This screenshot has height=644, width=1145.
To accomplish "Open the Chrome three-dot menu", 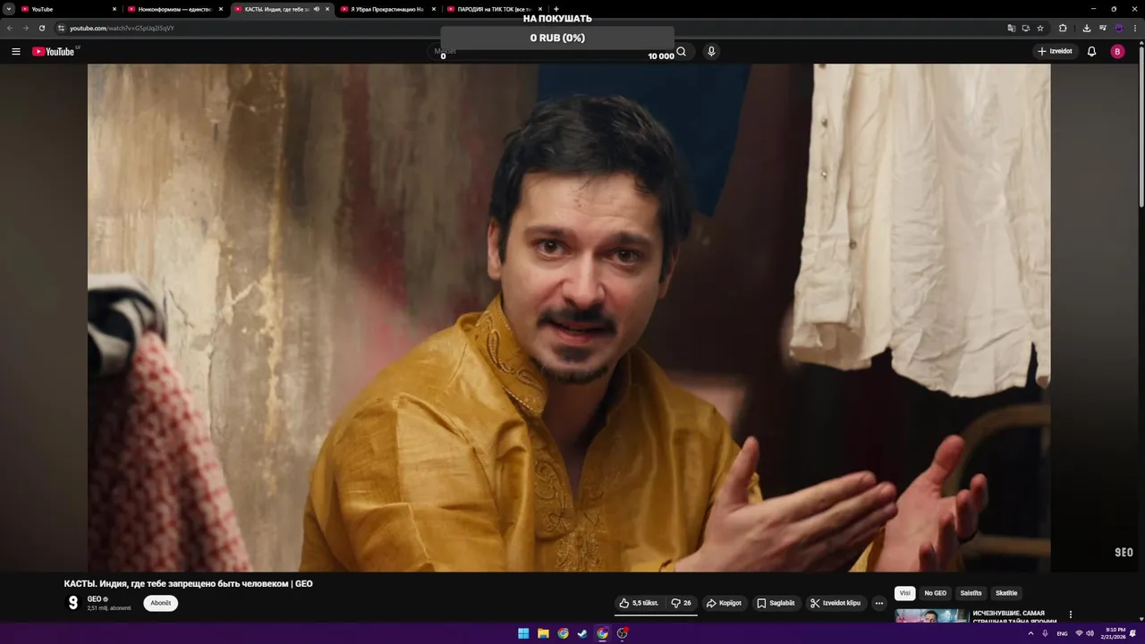I will click(x=1134, y=28).
